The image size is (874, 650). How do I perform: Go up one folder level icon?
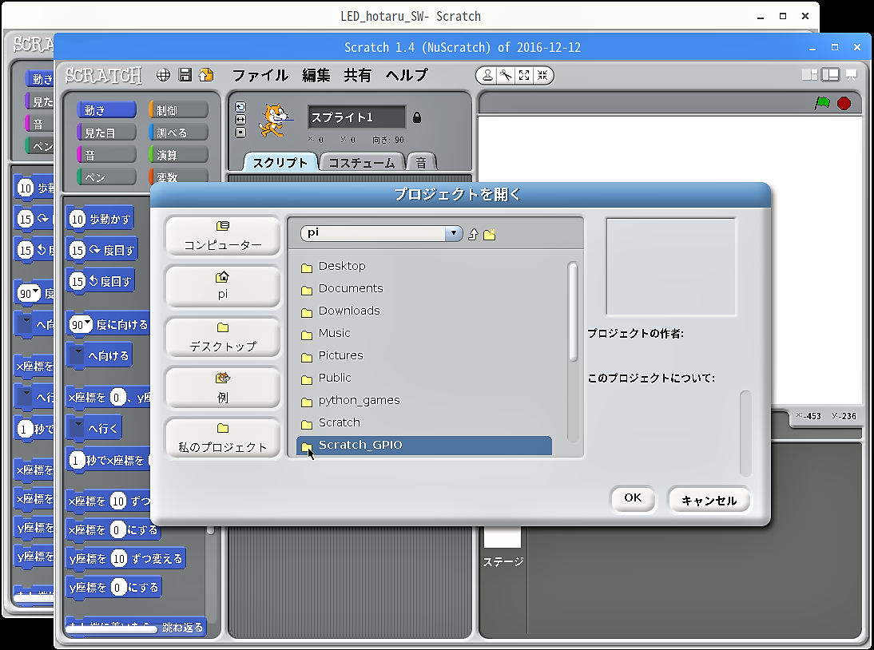473,235
